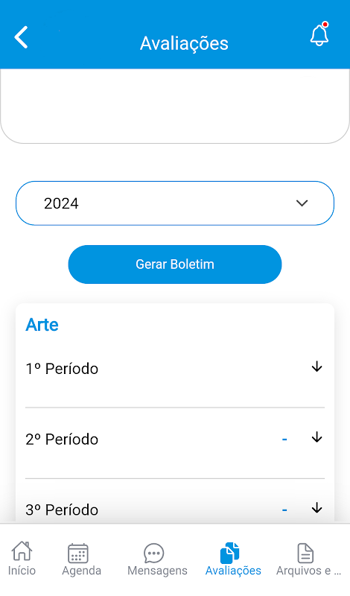
Task: Expand 1º Período with its down arrow
Action: 317,367
